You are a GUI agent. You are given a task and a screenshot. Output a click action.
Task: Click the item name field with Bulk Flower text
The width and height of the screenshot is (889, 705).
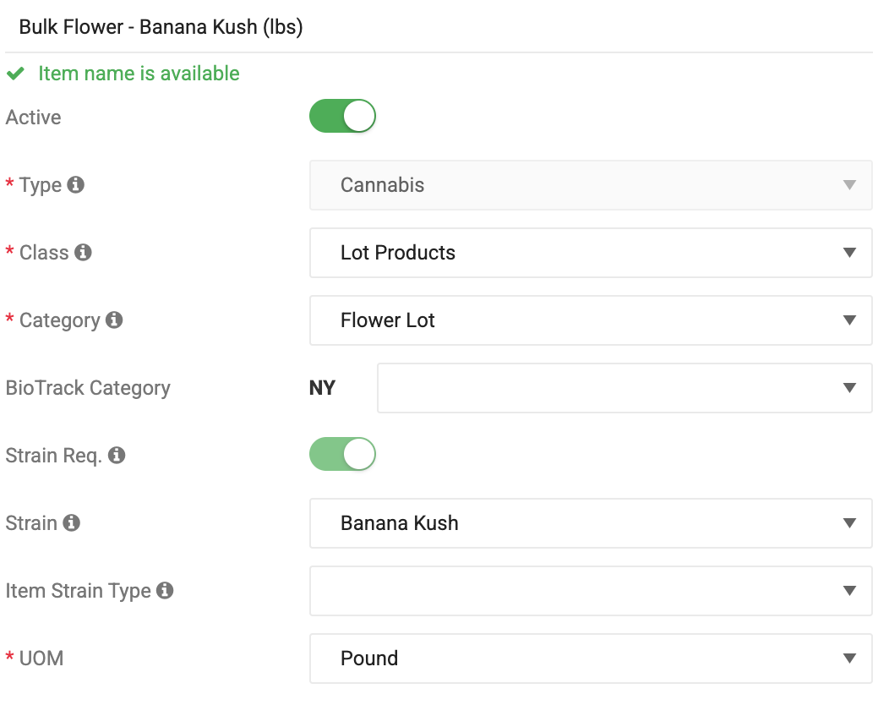tap(439, 27)
